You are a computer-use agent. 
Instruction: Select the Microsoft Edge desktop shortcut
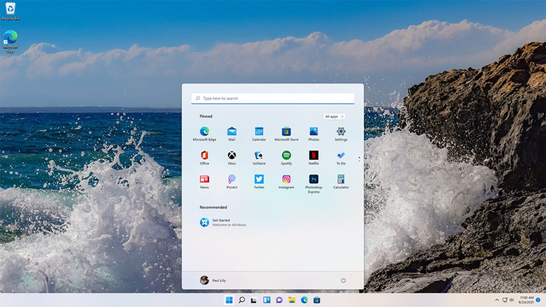tap(10, 42)
